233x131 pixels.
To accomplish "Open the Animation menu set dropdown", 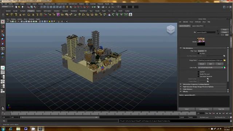I will (x=7, y=7).
